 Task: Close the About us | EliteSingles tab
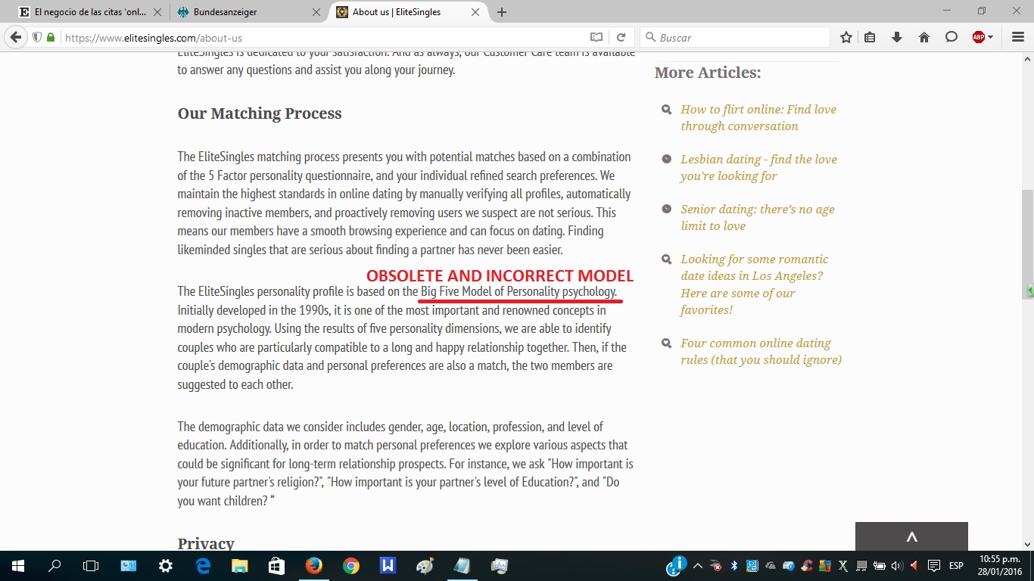click(x=475, y=12)
